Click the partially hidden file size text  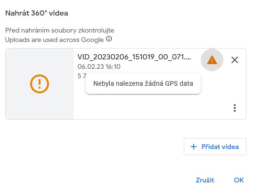(82, 76)
